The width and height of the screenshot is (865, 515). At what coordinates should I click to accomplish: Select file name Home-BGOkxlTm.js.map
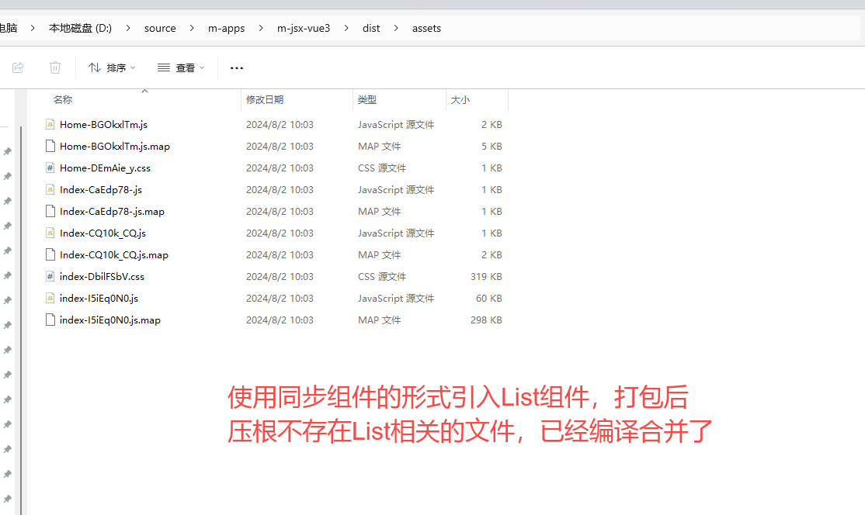115,146
